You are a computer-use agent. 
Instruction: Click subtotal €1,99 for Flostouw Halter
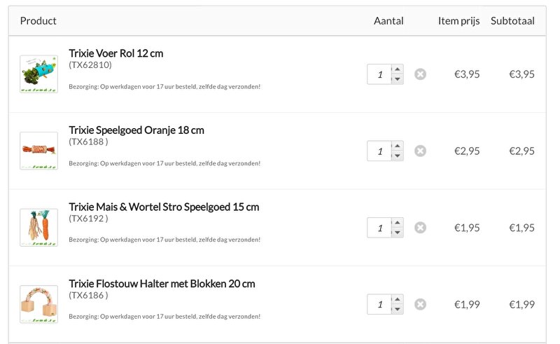click(521, 305)
